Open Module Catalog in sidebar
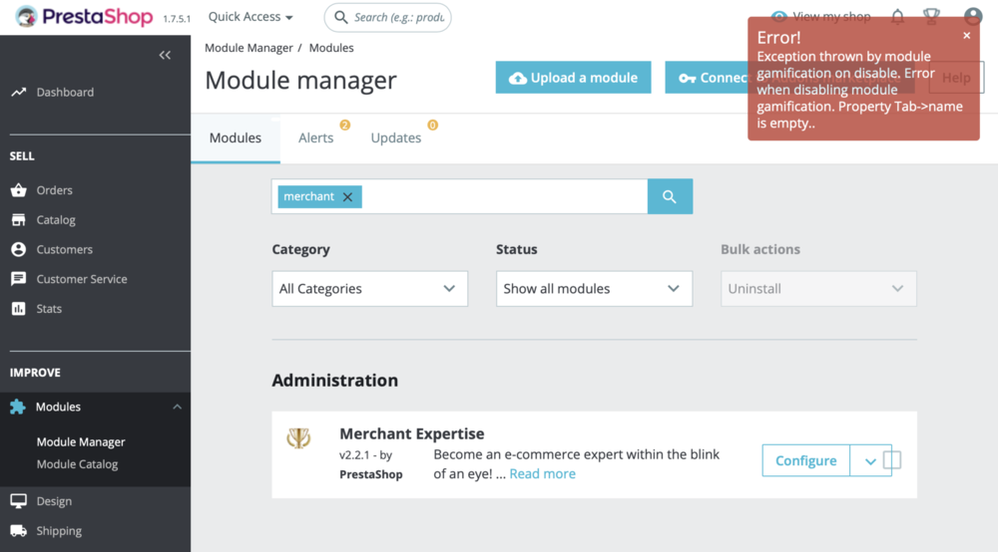Viewport: 998px width, 552px height. pyautogui.click(x=77, y=464)
